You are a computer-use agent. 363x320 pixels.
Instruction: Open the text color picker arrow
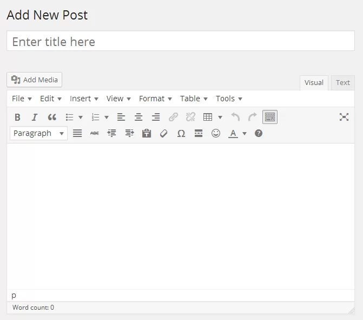click(x=245, y=133)
